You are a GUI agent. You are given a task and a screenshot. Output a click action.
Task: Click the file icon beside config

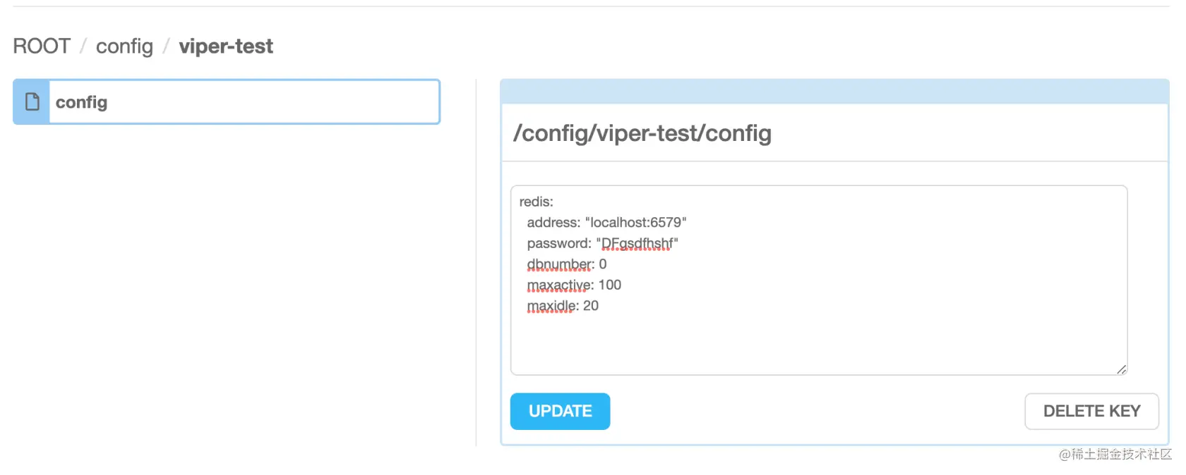(32, 102)
